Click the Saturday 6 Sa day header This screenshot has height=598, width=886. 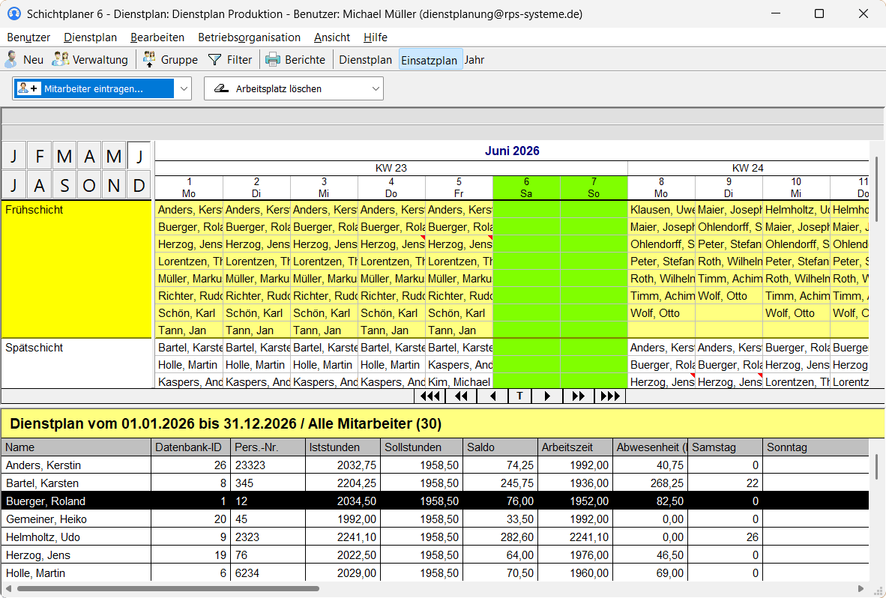click(527, 187)
